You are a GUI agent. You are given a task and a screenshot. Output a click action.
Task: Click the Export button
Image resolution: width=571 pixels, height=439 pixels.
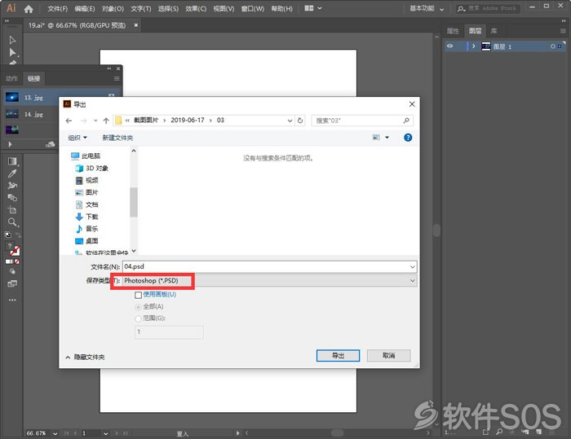(x=338, y=356)
